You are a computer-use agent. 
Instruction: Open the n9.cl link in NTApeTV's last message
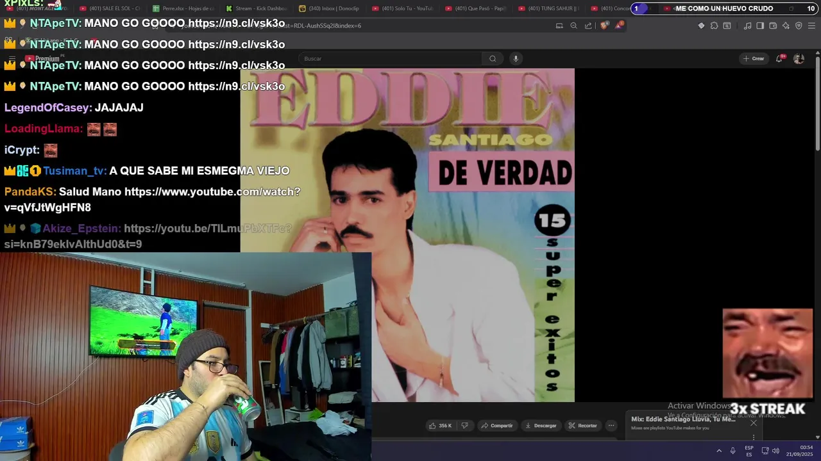click(236, 86)
